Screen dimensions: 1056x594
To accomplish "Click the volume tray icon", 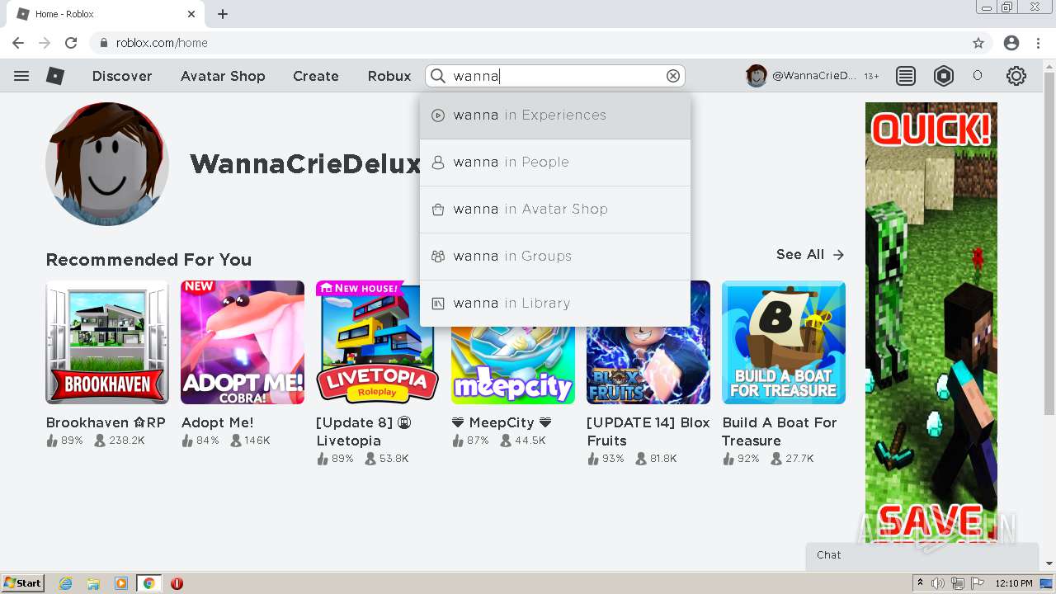I will tap(938, 583).
